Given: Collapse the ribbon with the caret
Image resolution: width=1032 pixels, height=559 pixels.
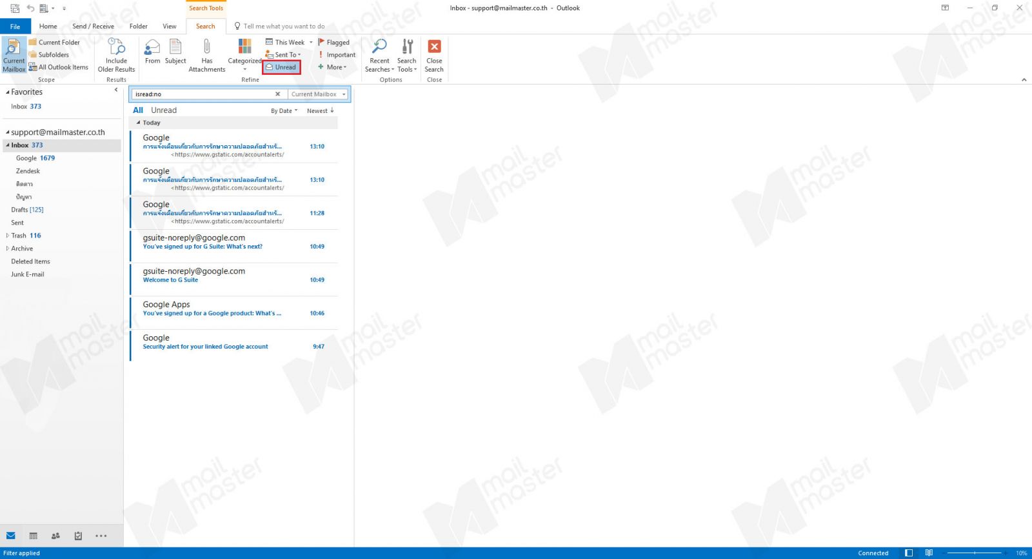Looking at the screenshot, I should [x=1024, y=80].
